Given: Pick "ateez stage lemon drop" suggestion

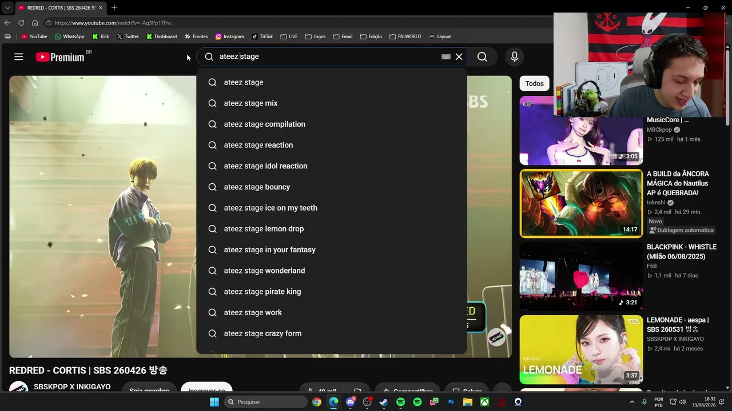Looking at the screenshot, I should click(x=332, y=229).
